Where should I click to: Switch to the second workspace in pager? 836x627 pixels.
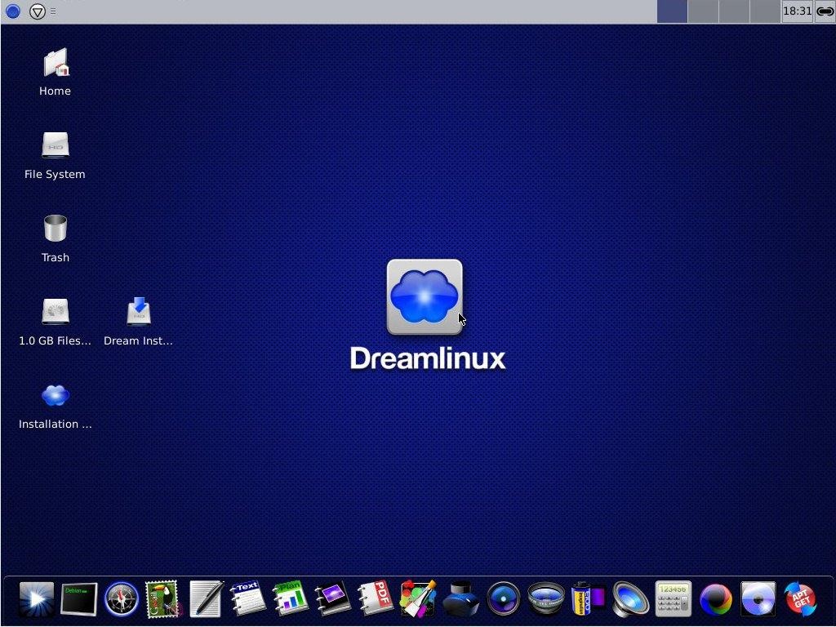pos(703,11)
